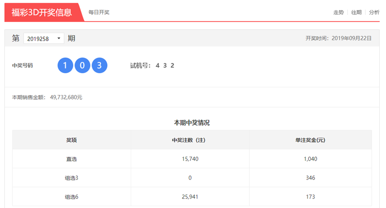Open the 走势 trend link
The image size is (386, 208).
click(x=338, y=12)
